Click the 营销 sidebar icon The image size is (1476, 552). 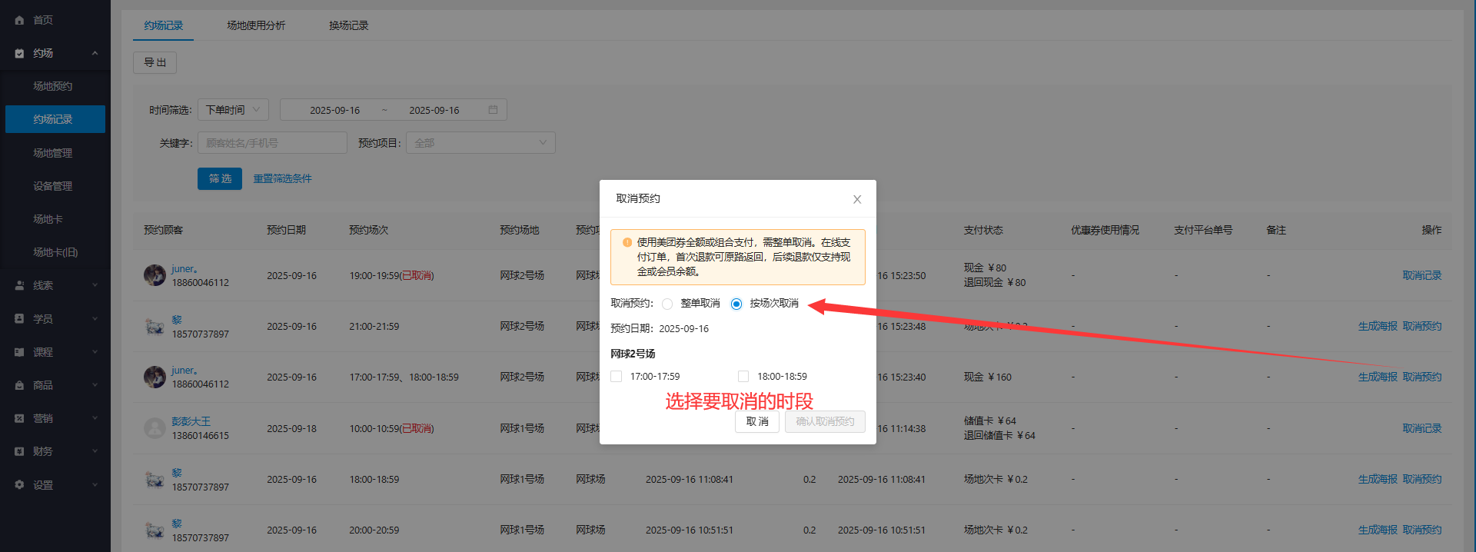tap(19, 418)
